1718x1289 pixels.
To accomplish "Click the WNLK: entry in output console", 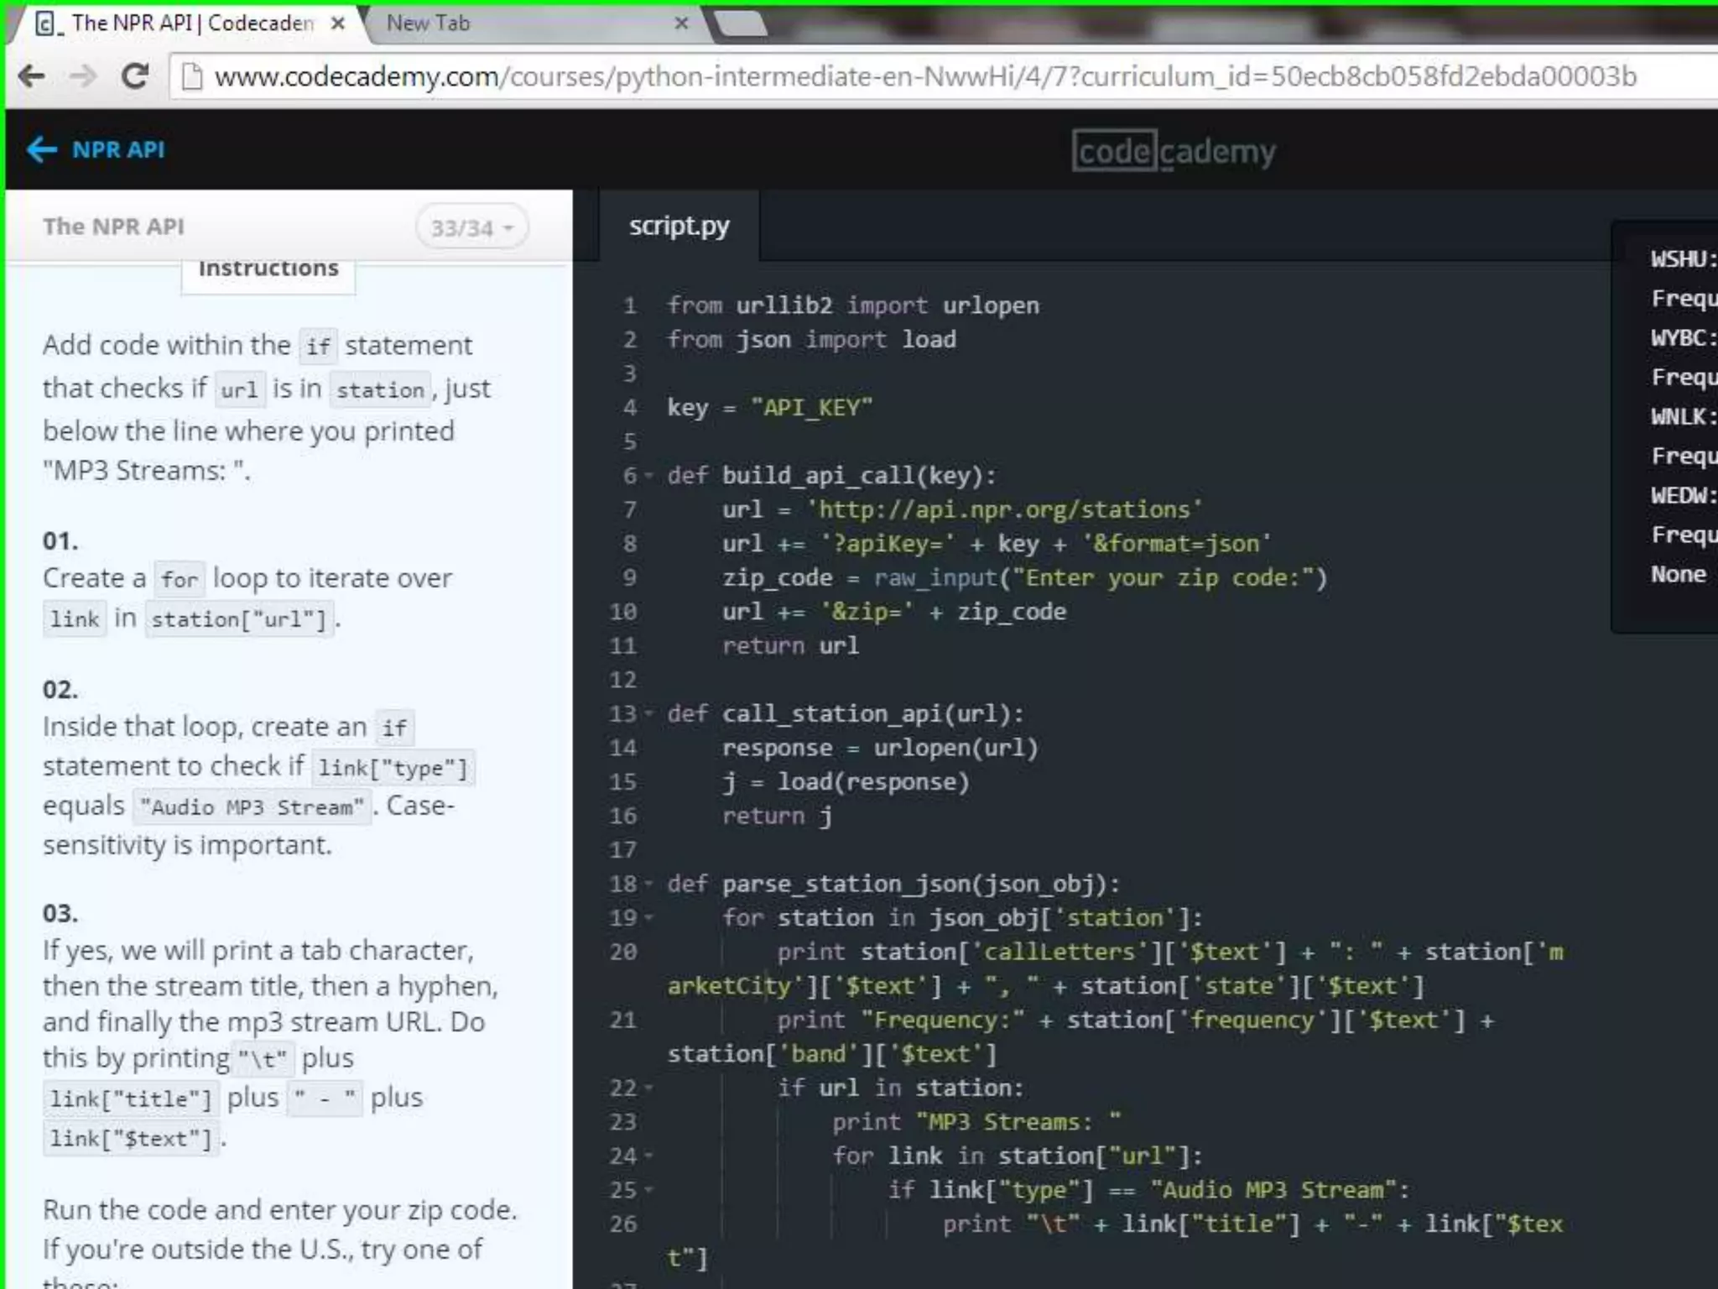I will tap(1684, 417).
